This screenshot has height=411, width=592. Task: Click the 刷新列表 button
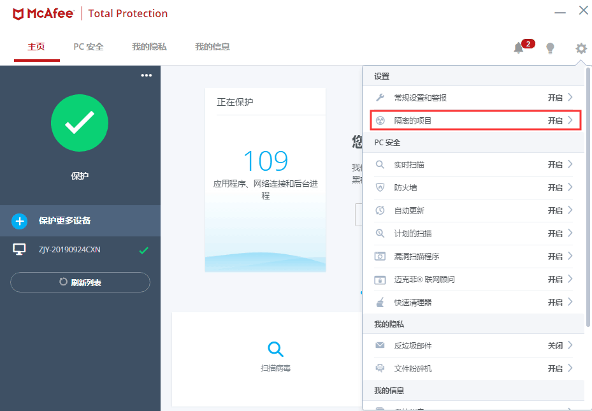point(80,282)
